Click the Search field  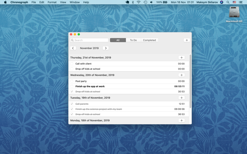(x=89, y=40)
